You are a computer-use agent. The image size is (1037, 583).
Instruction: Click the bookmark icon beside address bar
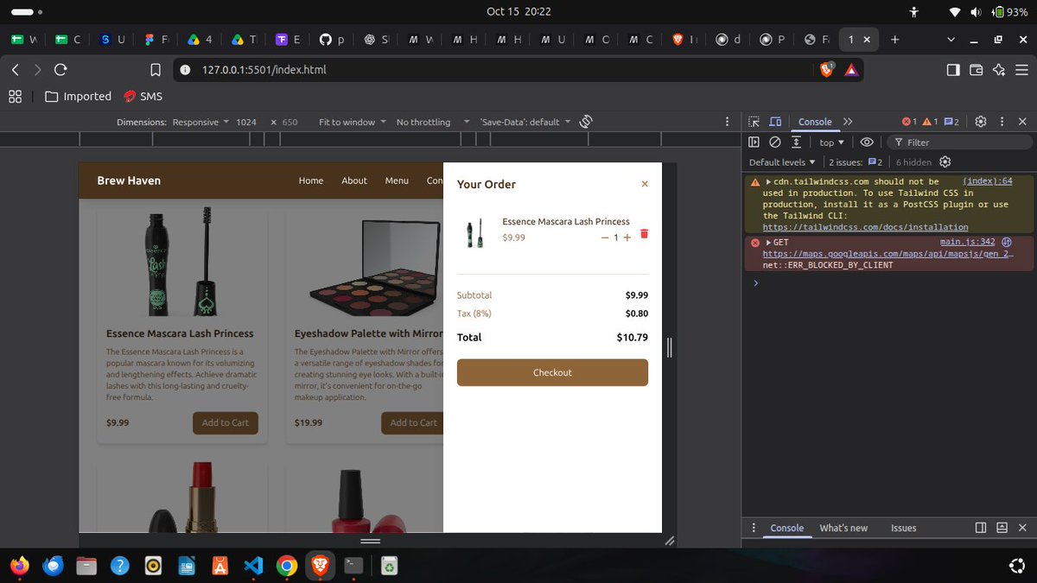pos(156,70)
